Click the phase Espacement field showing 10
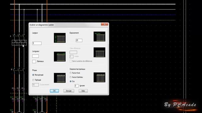This screenshot has width=202, height=113. pos(35,85)
